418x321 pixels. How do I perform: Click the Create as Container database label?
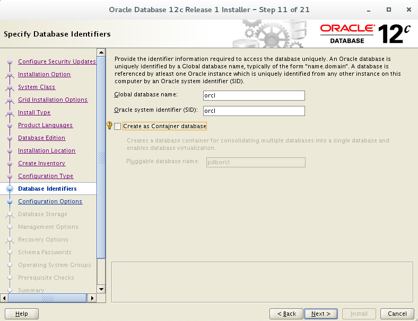[164, 126]
